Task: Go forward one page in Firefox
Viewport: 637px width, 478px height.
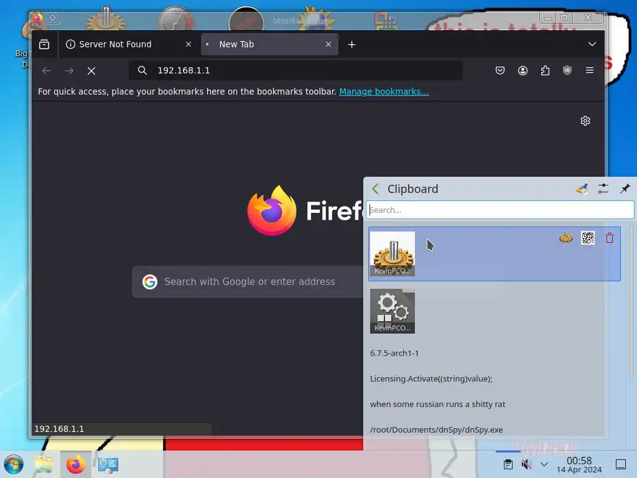Action: pyautogui.click(x=69, y=71)
